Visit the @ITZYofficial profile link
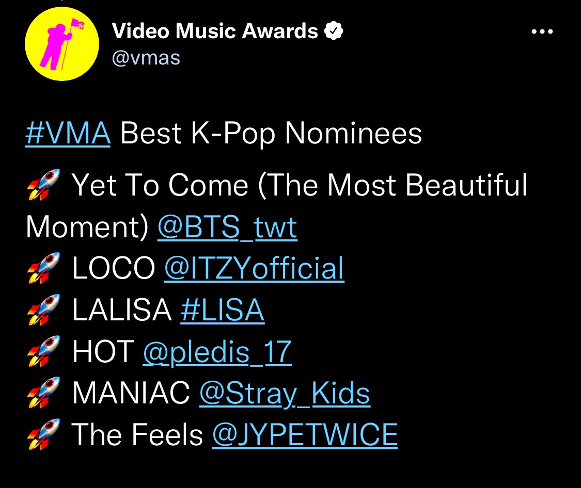The image size is (581, 488). (x=254, y=268)
